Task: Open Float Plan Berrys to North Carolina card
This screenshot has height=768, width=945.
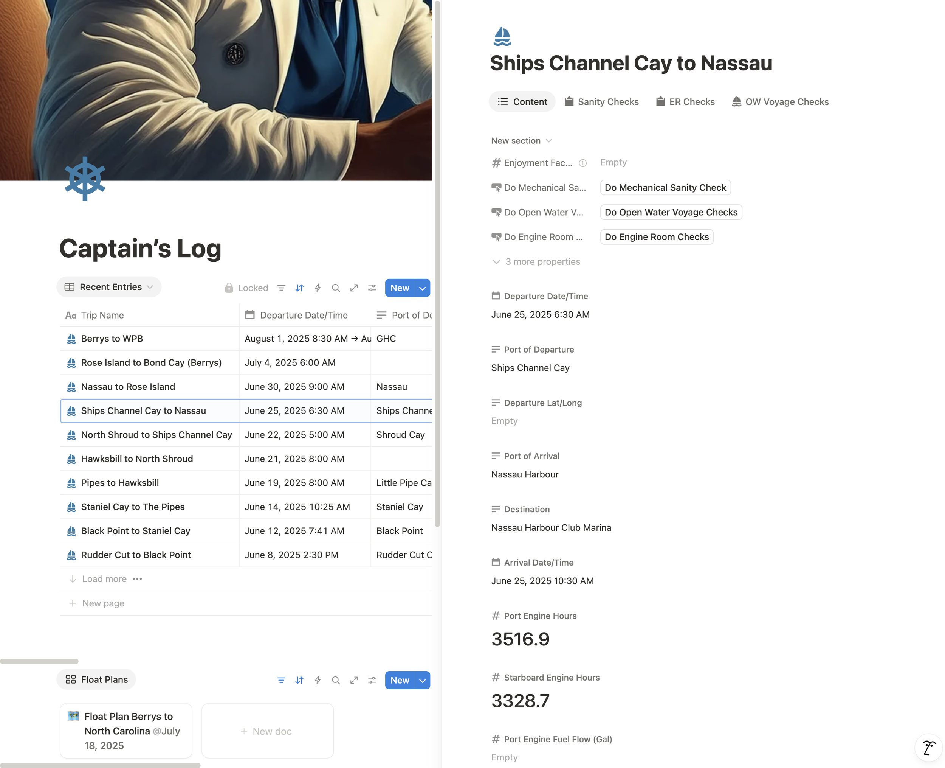Action: 126,731
